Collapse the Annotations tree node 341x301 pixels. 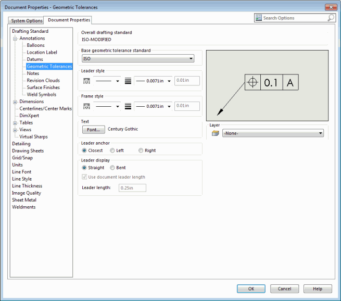[x=15, y=39]
